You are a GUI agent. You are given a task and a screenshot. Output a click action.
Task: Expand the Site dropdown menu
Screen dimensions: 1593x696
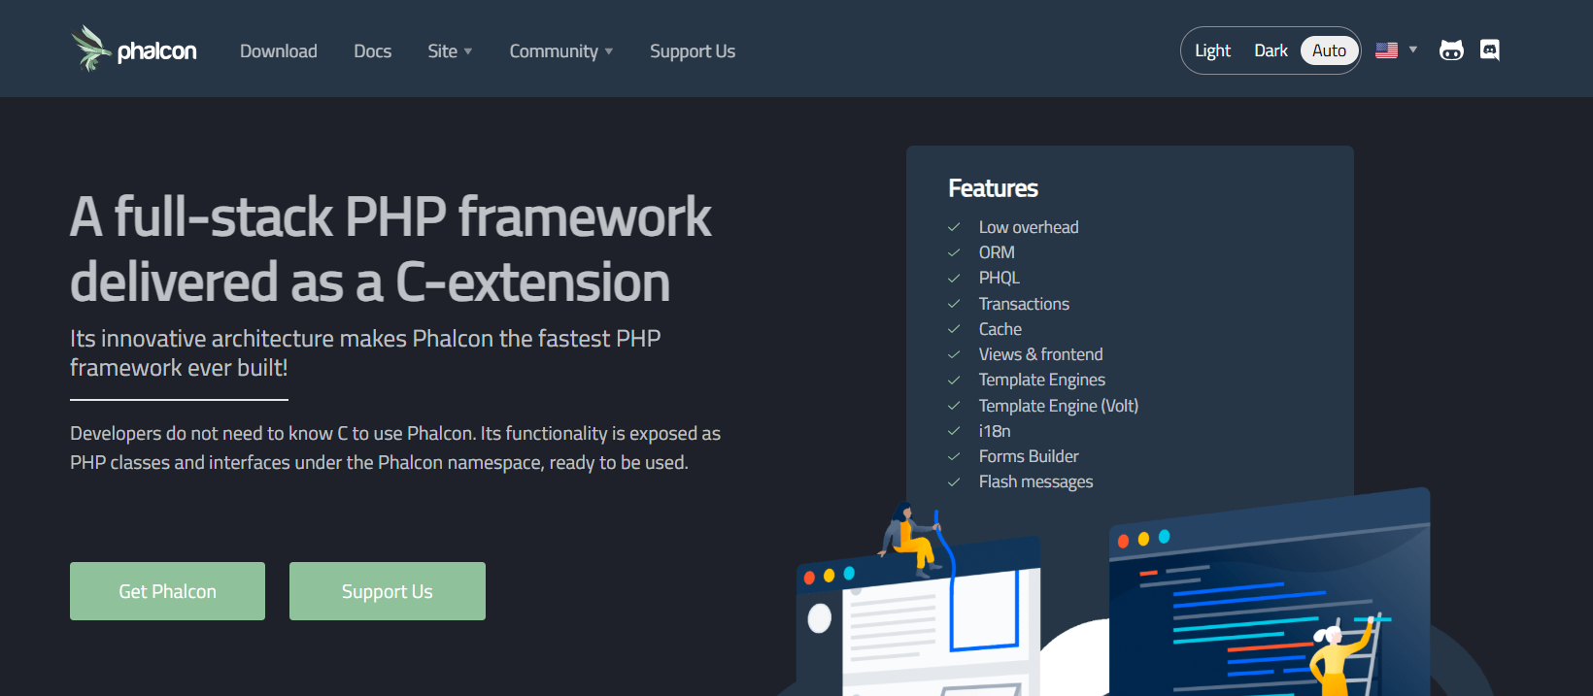point(450,51)
